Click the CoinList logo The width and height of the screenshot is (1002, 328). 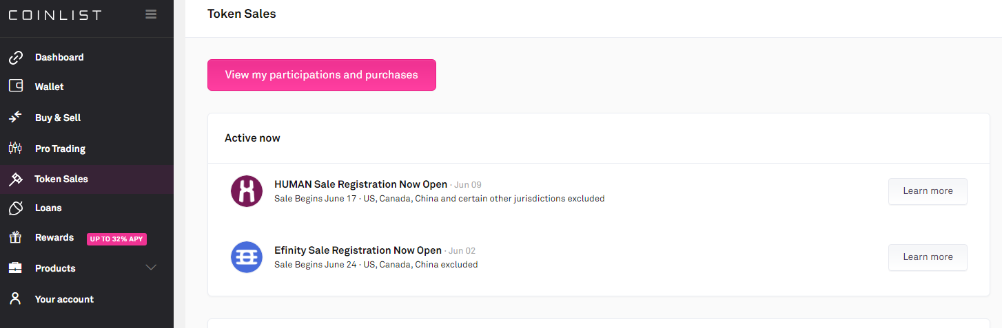(x=55, y=15)
